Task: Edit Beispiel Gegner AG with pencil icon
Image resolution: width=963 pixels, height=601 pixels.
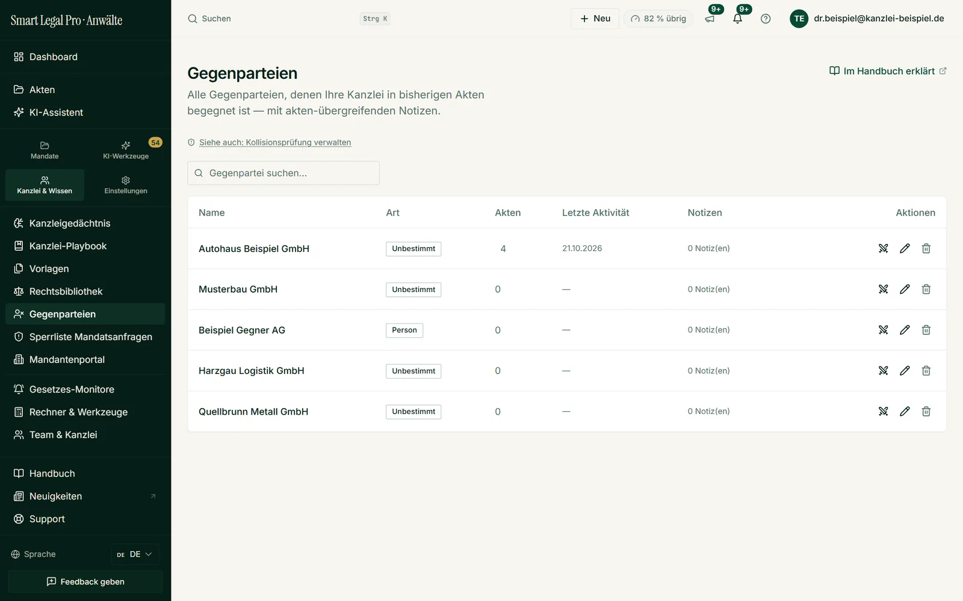Action: click(x=905, y=330)
